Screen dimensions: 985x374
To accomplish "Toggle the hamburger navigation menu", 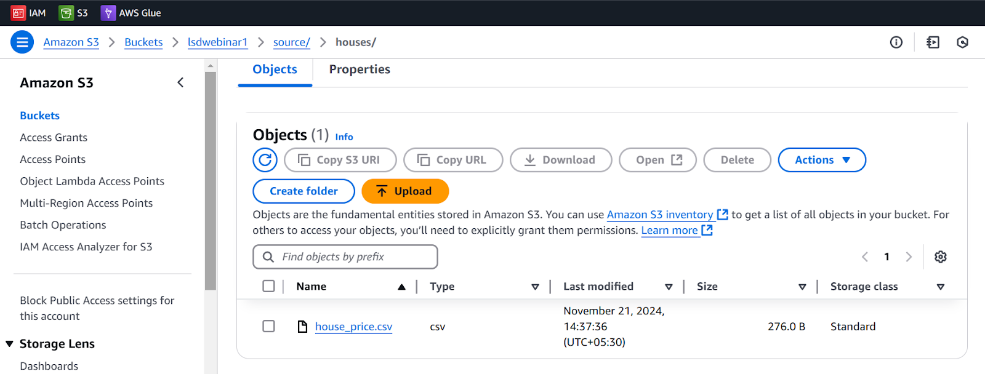I will [22, 42].
